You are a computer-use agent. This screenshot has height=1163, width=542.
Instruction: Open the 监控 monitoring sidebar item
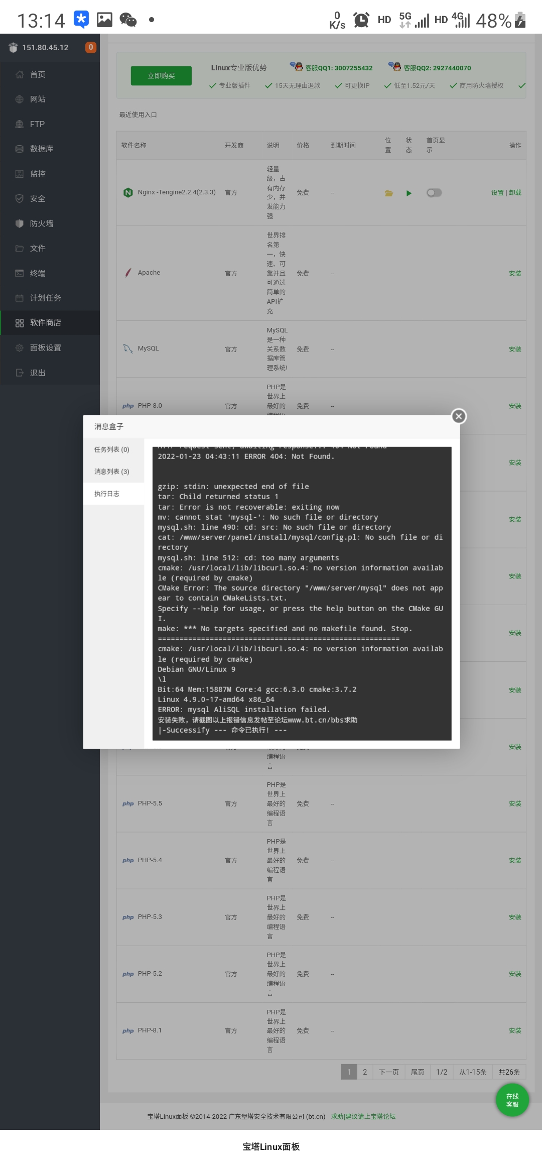[50, 174]
